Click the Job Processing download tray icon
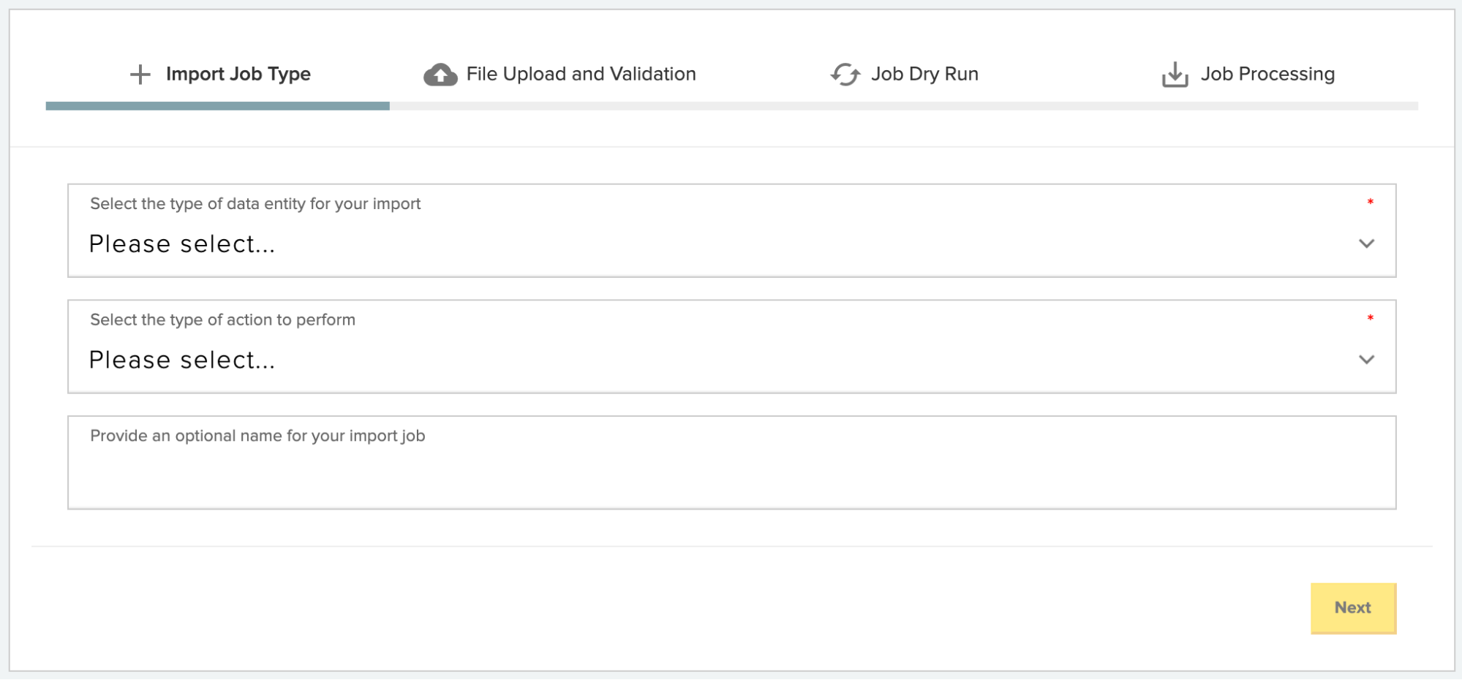1462x680 pixels. pyautogui.click(x=1175, y=75)
